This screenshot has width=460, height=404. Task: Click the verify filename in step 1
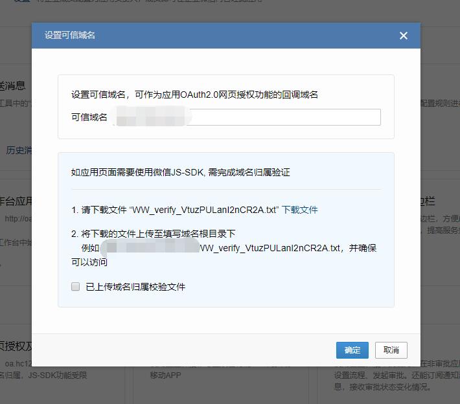(x=204, y=210)
